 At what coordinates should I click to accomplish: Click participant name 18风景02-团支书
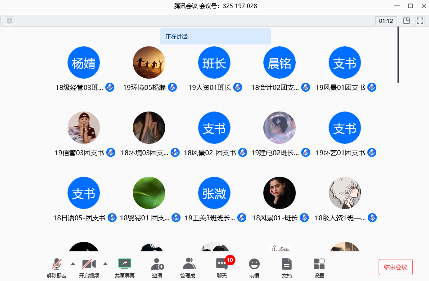point(210,152)
